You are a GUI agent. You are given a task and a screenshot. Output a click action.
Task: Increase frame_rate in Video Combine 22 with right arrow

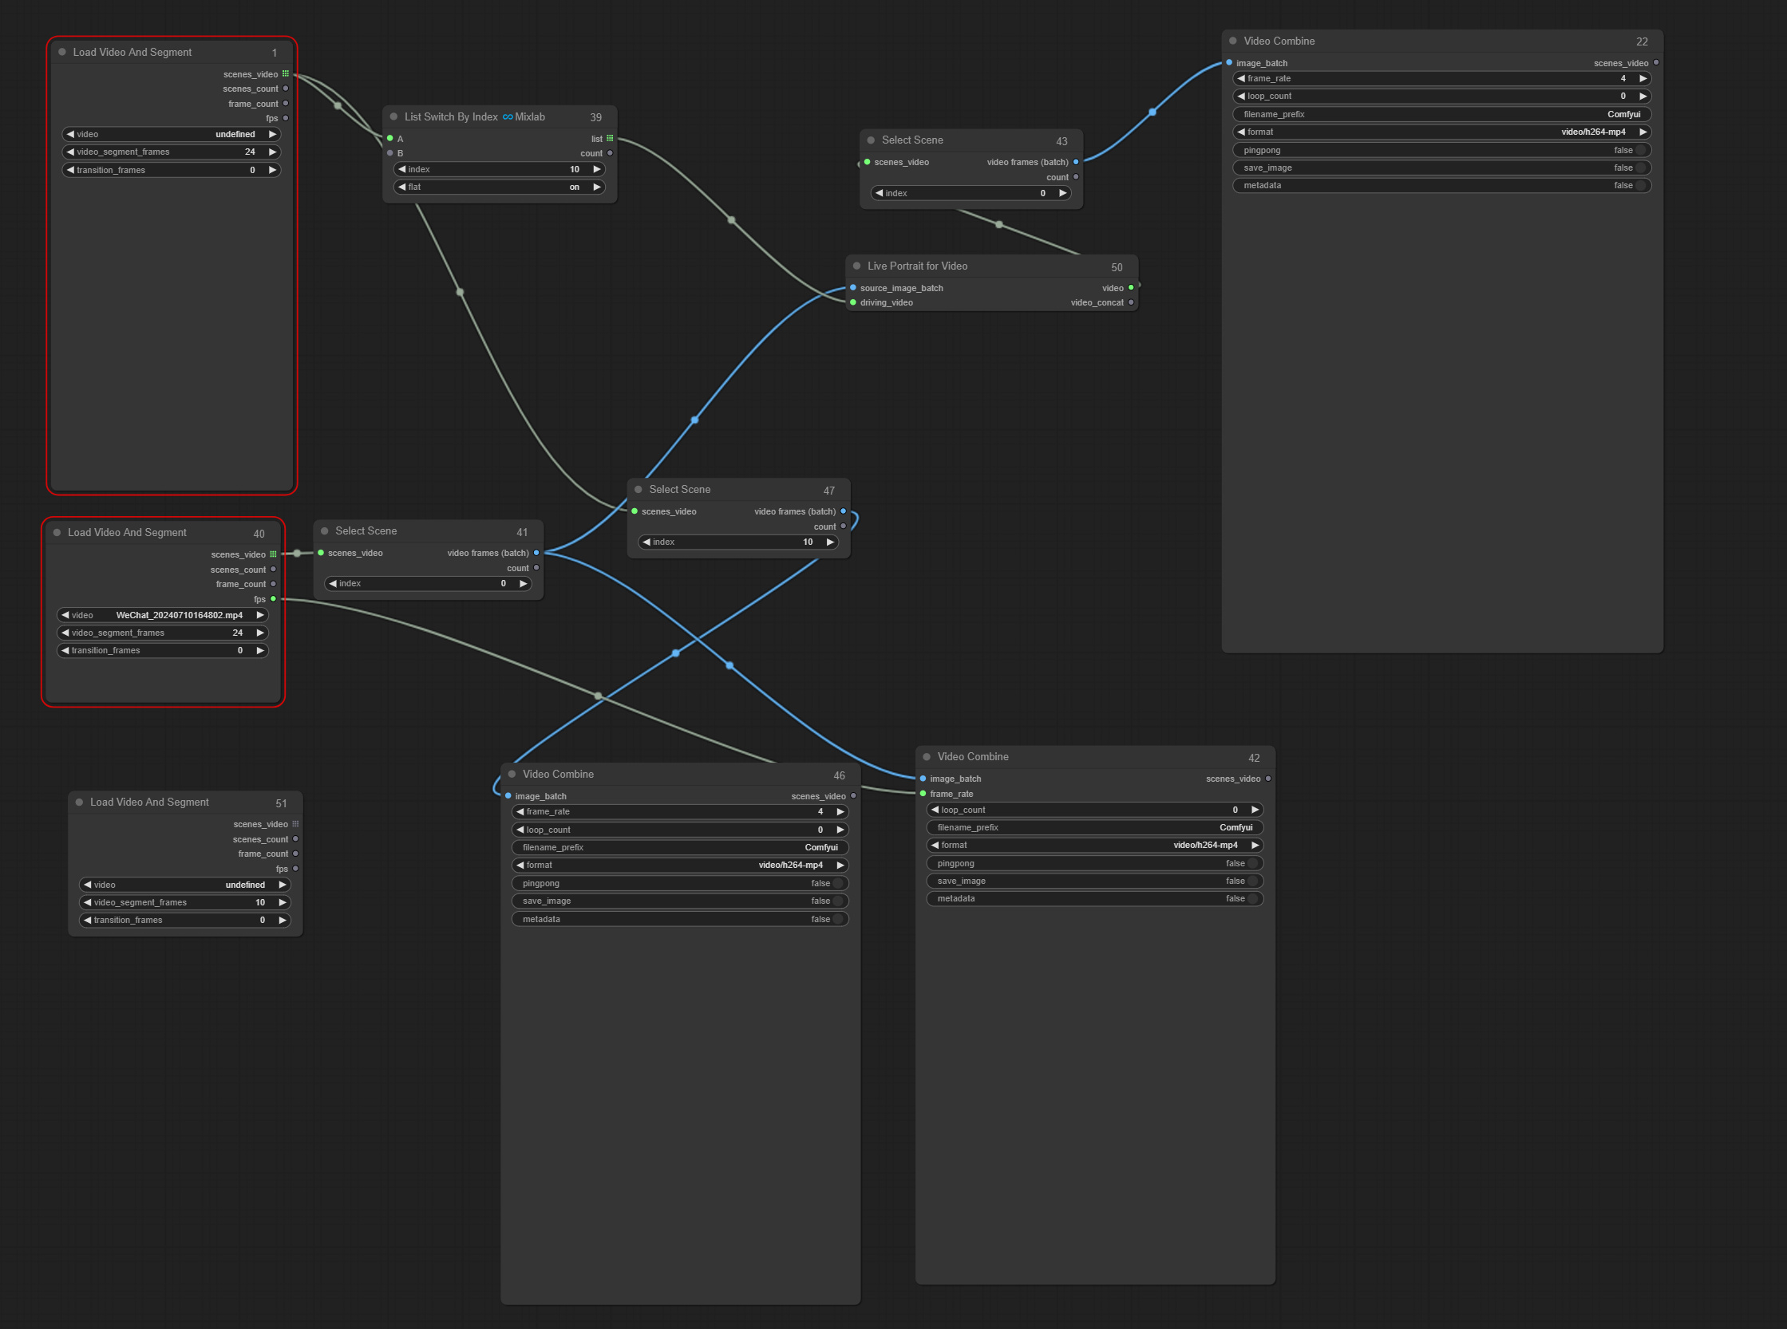click(x=1642, y=78)
